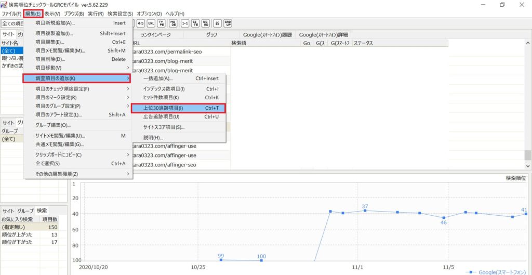Select 順位が下がった row
Viewport: 532px width, 275px height.
click(x=30, y=242)
